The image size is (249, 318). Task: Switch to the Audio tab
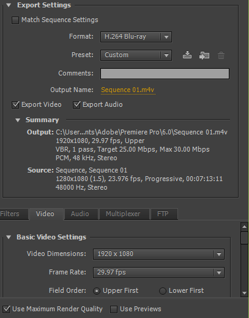pos(81,214)
